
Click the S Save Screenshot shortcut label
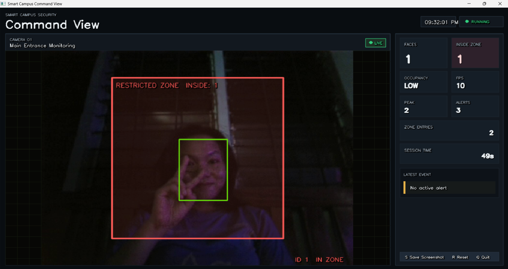(424, 257)
